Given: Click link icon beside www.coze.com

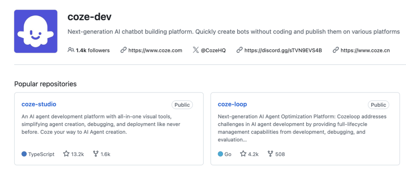Looking at the screenshot, I should pos(123,50).
